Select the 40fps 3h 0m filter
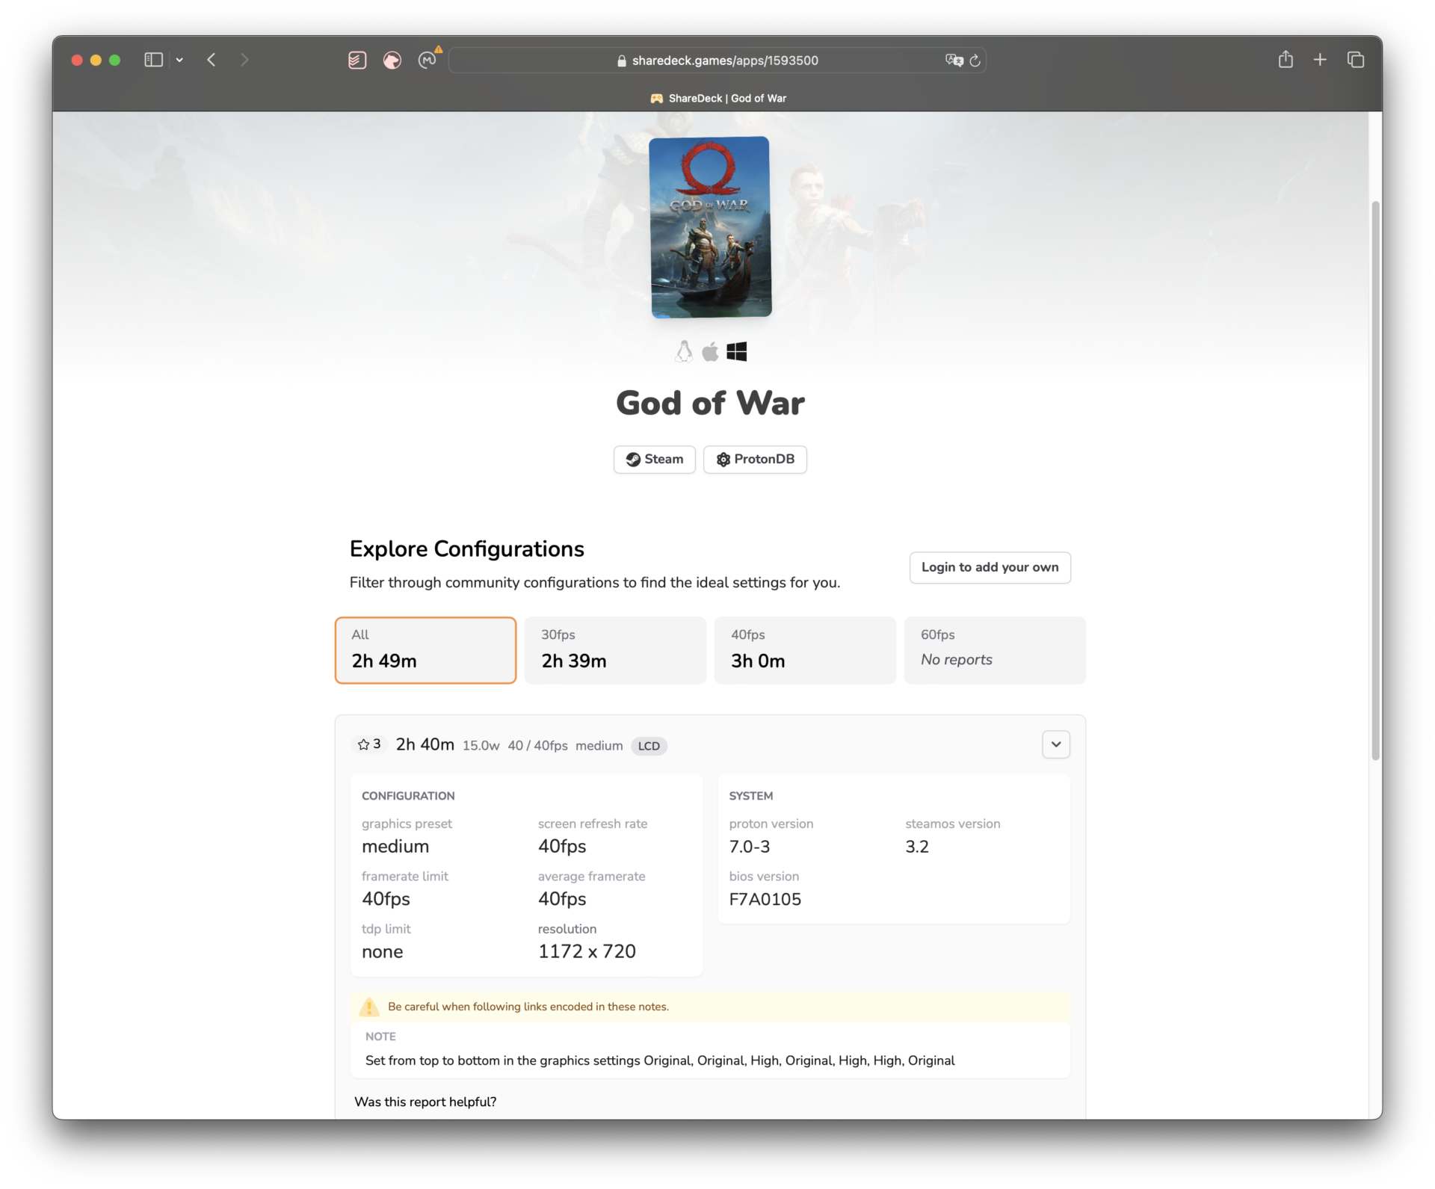Screen dimensions: 1435x1189 805,650
